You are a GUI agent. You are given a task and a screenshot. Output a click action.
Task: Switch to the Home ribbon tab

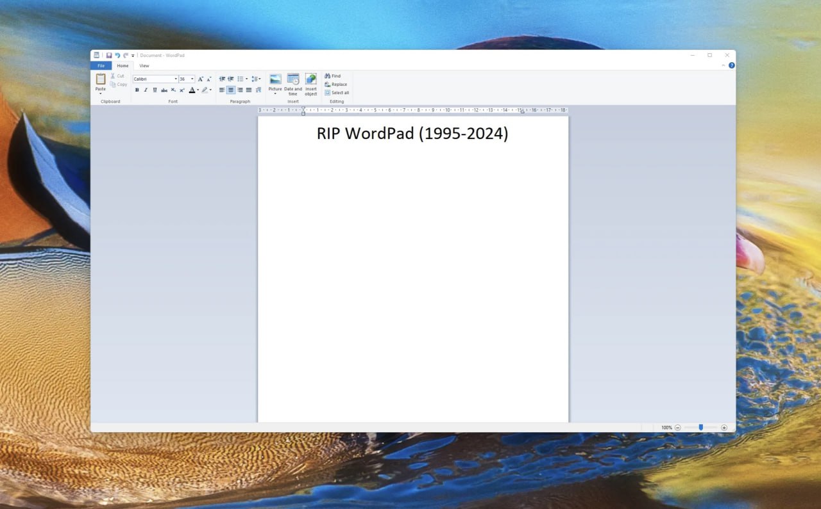(123, 66)
